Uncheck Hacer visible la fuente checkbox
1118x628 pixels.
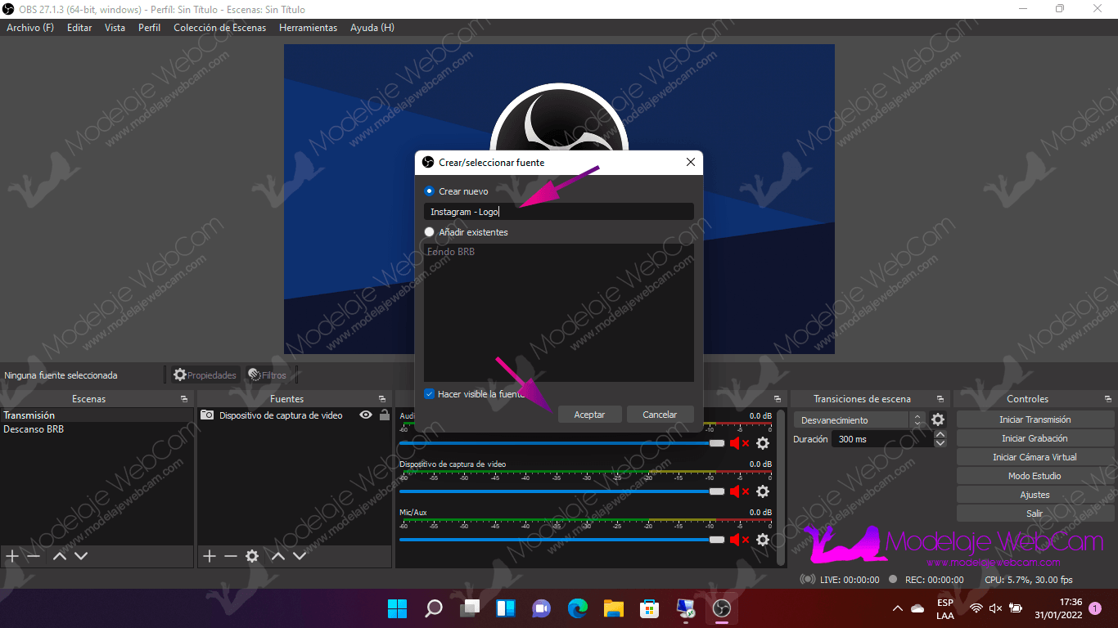click(x=430, y=394)
